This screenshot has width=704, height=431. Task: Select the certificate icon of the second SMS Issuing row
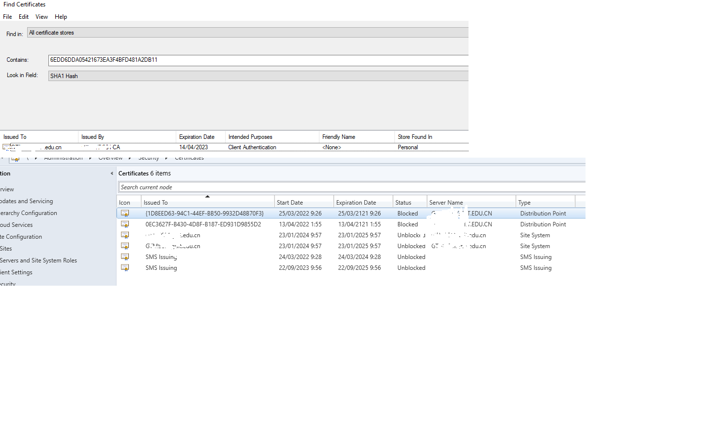(x=125, y=267)
